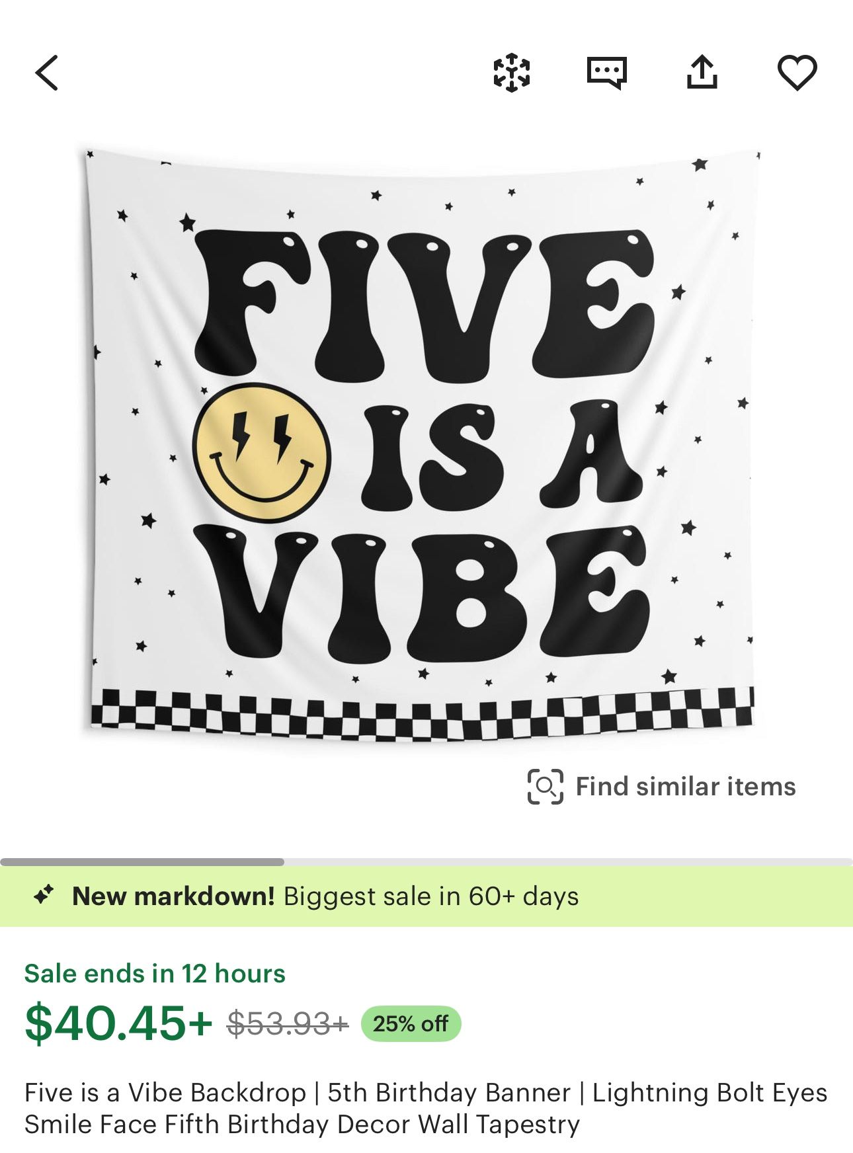Image resolution: width=853 pixels, height=1153 pixels.
Task: Tap the sparkle icon in markdown banner
Action: pyautogui.click(x=44, y=895)
